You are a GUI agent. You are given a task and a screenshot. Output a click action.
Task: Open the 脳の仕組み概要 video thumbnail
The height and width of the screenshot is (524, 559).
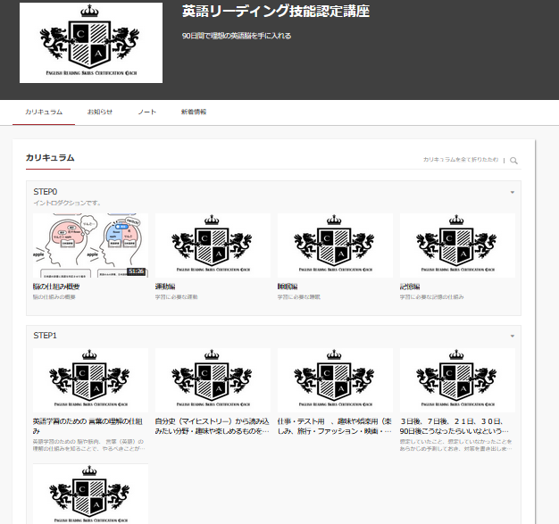pyautogui.click(x=90, y=245)
